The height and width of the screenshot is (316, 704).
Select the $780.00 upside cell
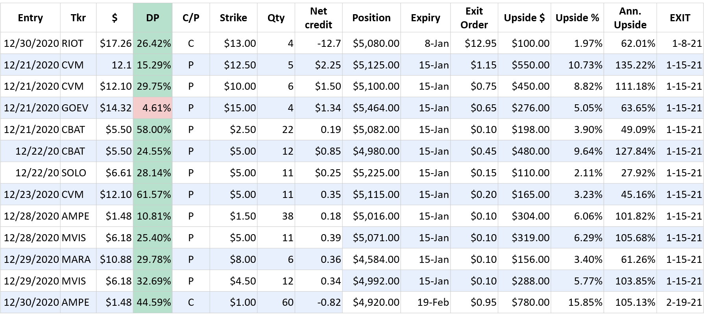pos(524,302)
